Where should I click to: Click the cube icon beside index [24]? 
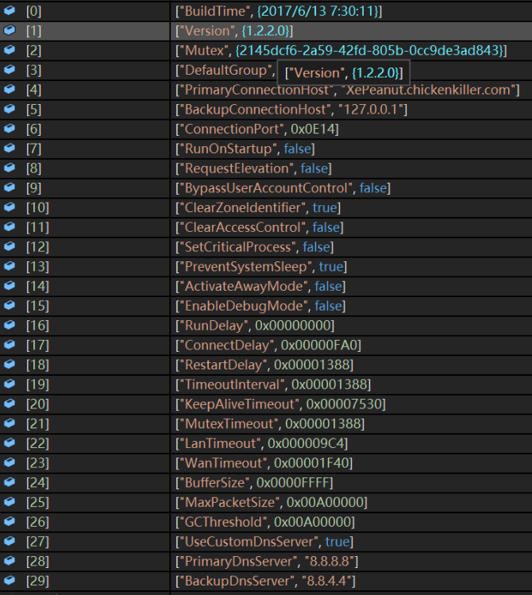coord(10,483)
